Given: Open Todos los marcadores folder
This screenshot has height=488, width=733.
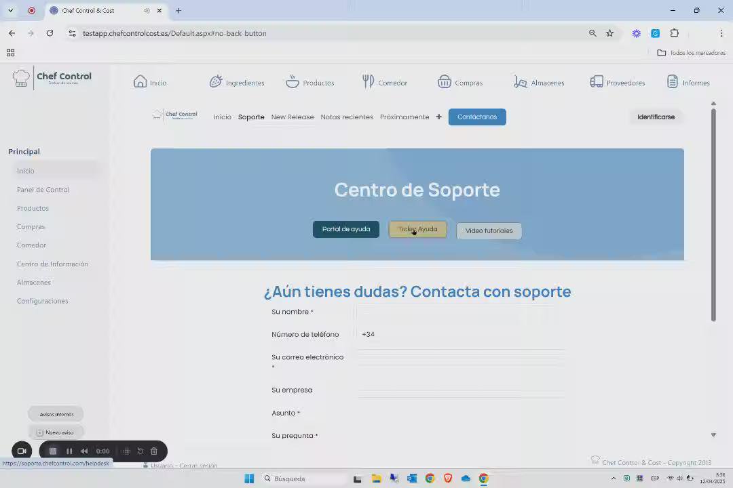Looking at the screenshot, I should [692, 53].
